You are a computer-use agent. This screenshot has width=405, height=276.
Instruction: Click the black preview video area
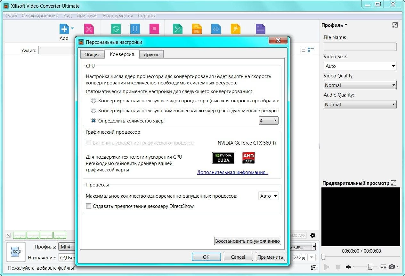[361, 217]
